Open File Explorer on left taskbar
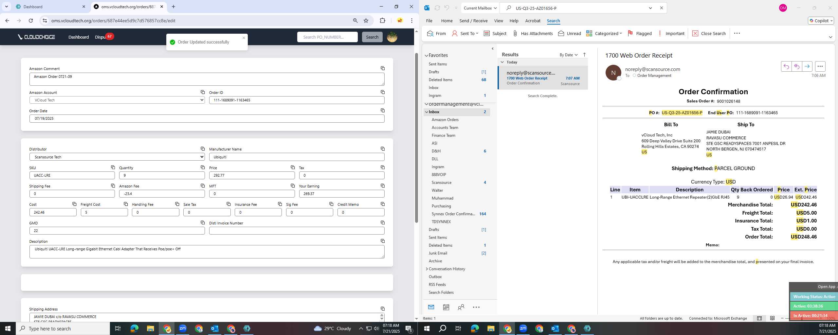The image size is (838, 335). click(x=150, y=328)
